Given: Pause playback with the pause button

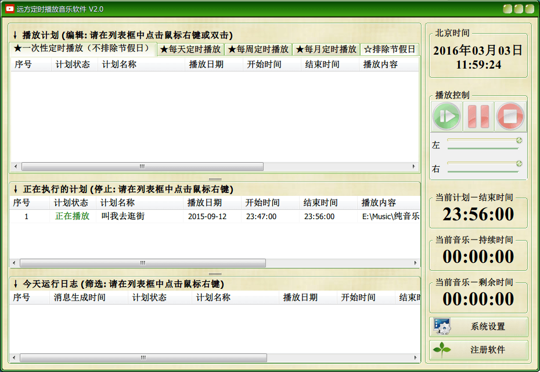Looking at the screenshot, I should [478, 116].
